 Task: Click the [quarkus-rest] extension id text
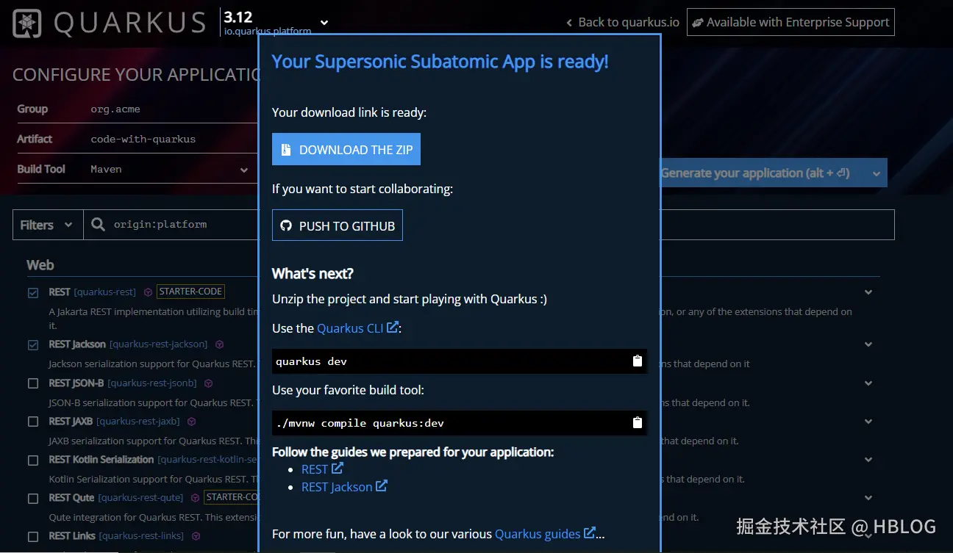coord(105,292)
